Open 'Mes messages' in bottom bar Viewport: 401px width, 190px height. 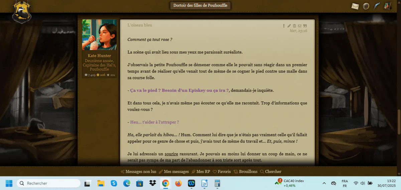coord(174,172)
